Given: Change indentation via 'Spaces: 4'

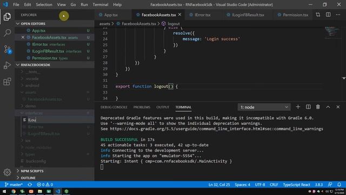Looking at the screenshot, I should 243,185.
